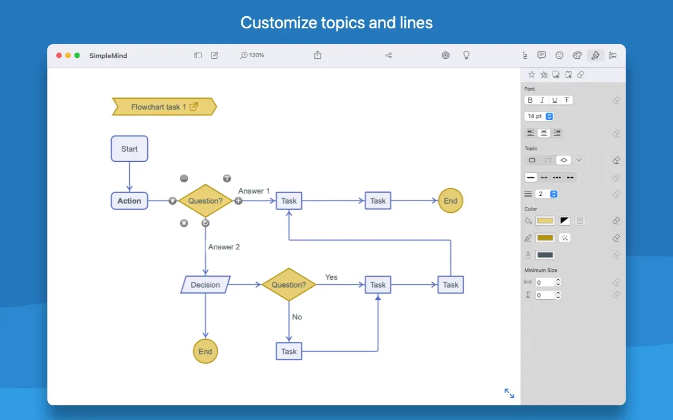
Task: Select the rounded topic shape option
Action: coord(532,160)
